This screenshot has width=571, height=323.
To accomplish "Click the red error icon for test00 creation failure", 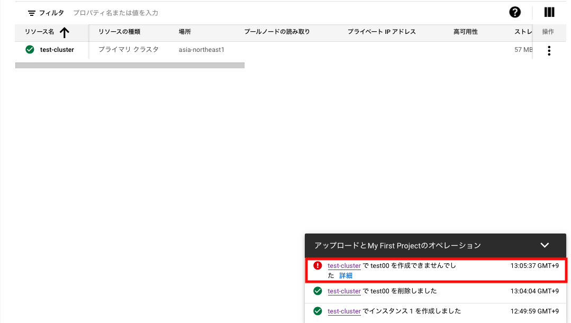I will tap(318, 266).
